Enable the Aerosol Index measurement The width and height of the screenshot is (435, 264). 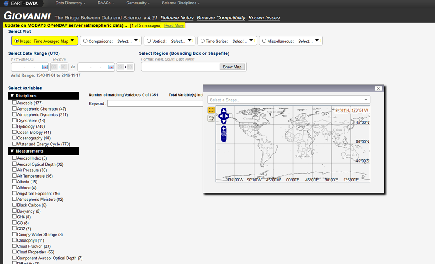pyautogui.click(x=14, y=158)
